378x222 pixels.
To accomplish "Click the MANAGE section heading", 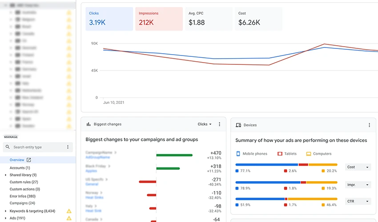I will [x=11, y=137].
